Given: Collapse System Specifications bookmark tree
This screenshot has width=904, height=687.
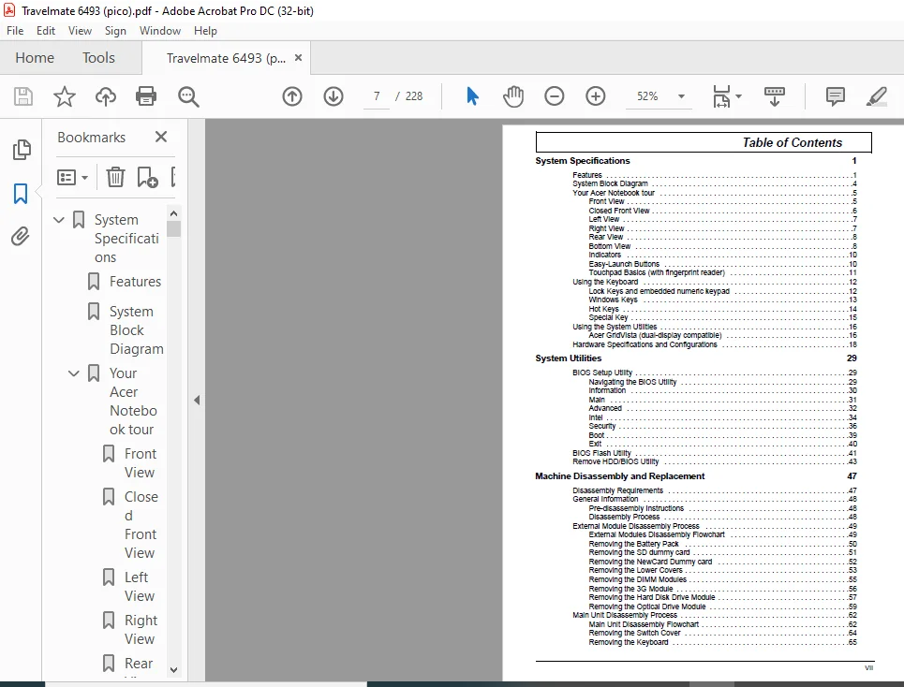Looking at the screenshot, I should pyautogui.click(x=59, y=219).
